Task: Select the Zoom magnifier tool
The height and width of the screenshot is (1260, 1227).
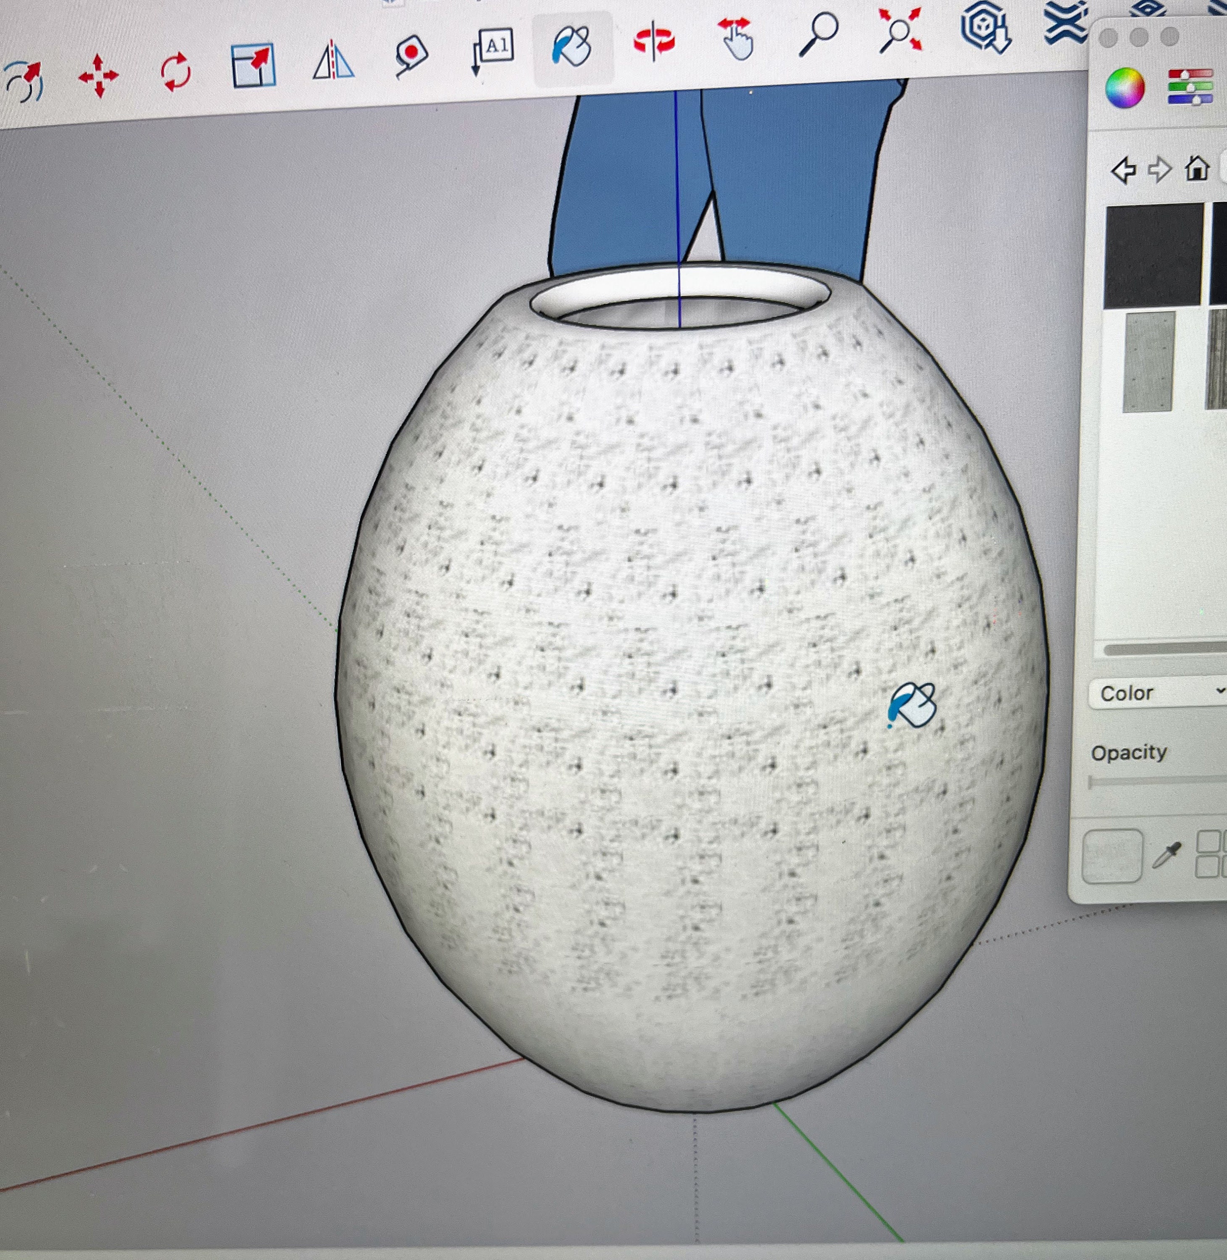Action: coord(819,34)
